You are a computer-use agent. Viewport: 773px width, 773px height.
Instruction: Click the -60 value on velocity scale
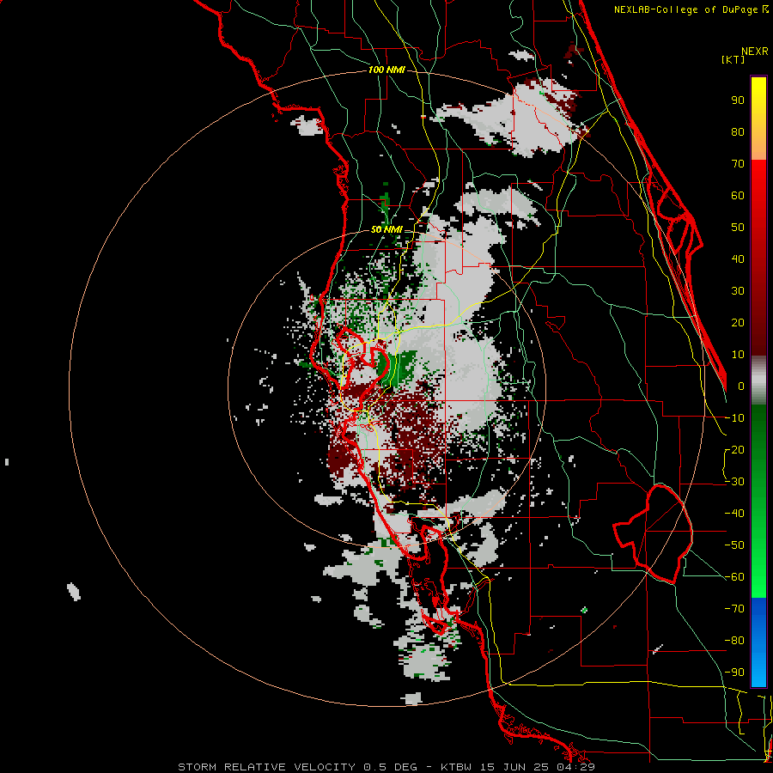[734, 577]
